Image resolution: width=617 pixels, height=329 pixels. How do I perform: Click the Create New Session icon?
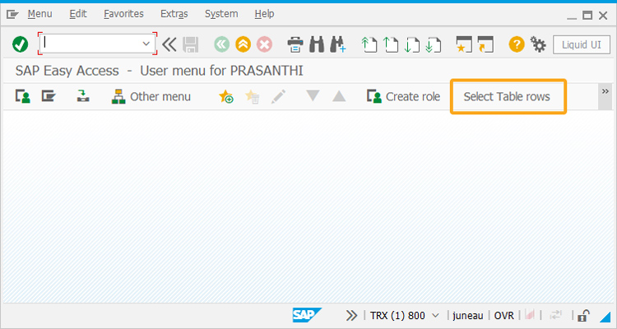click(x=464, y=44)
